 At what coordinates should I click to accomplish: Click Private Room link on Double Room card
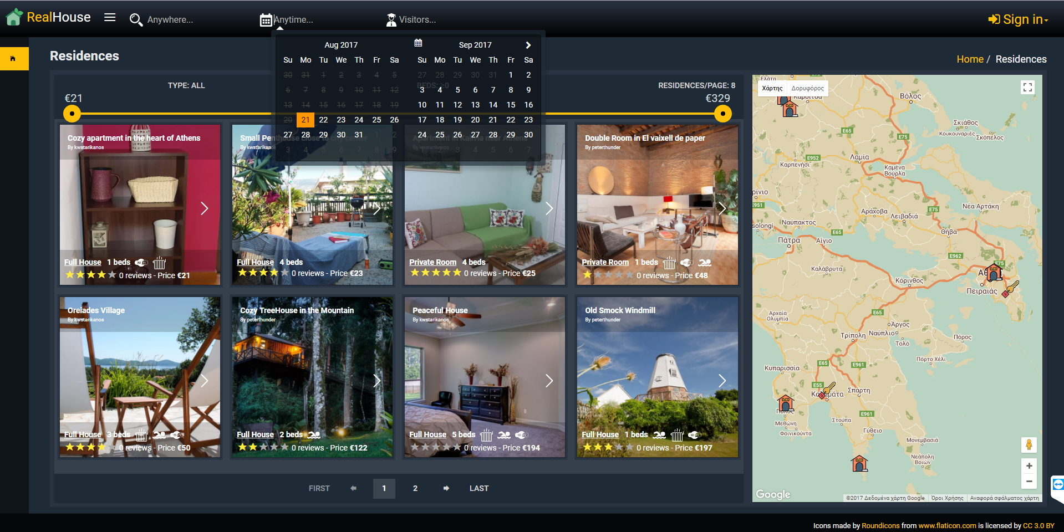pyautogui.click(x=605, y=262)
